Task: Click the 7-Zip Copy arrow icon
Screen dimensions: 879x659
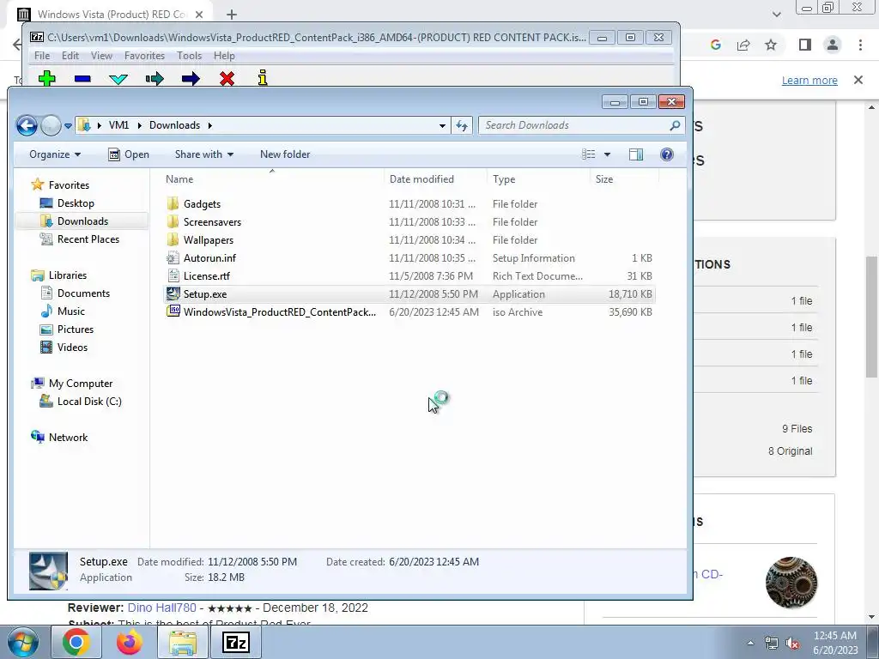Action: [155, 78]
